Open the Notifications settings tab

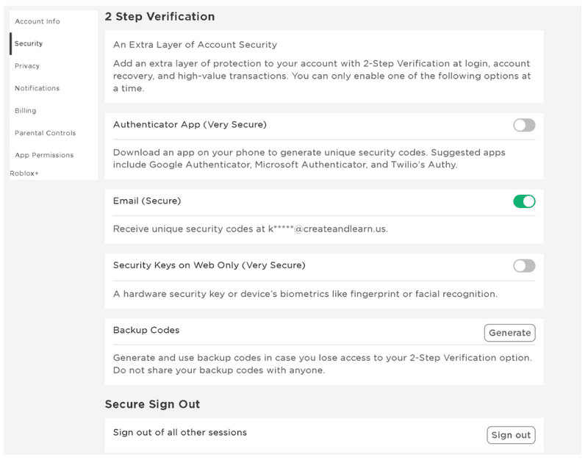coord(37,88)
